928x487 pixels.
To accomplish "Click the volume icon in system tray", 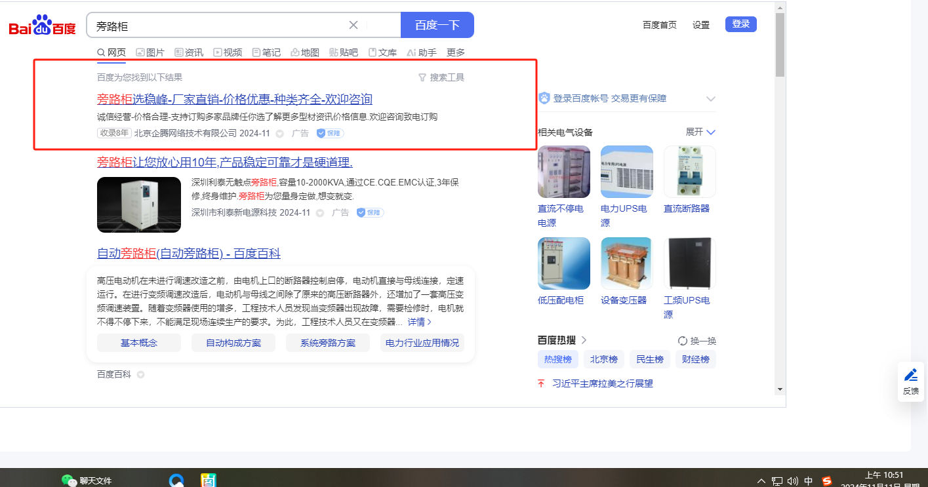I will click(792, 481).
